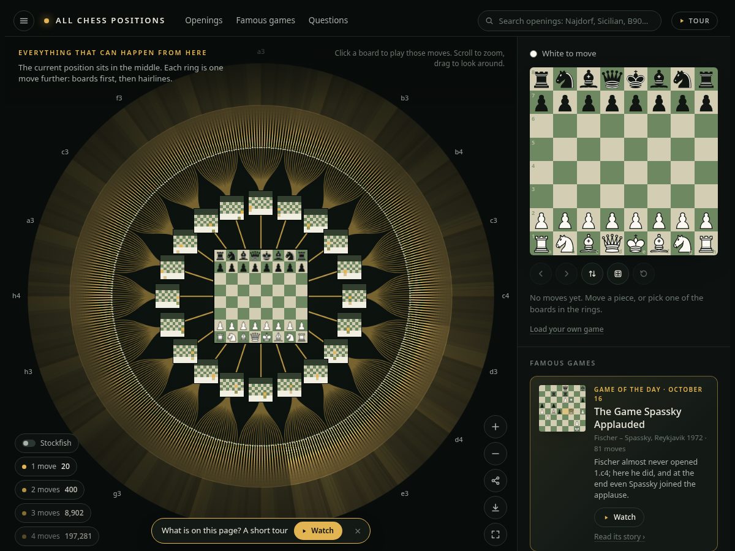735x551 pixels.
Task: Select the white pawn on e2
Action: (636, 220)
